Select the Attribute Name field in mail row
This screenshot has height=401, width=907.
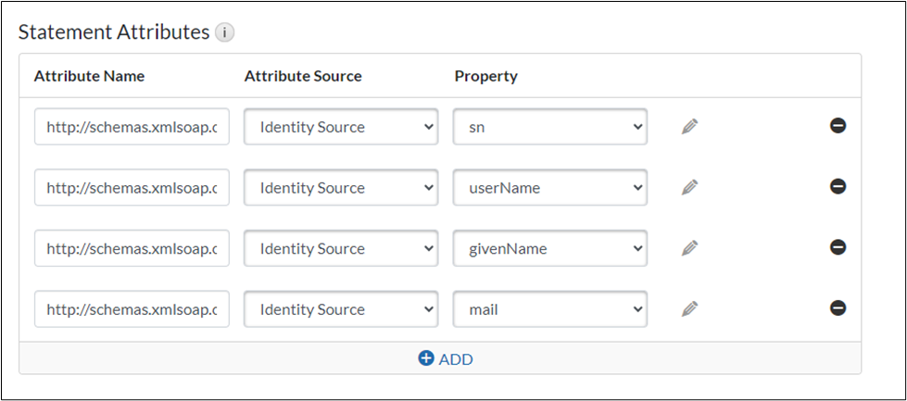click(132, 309)
